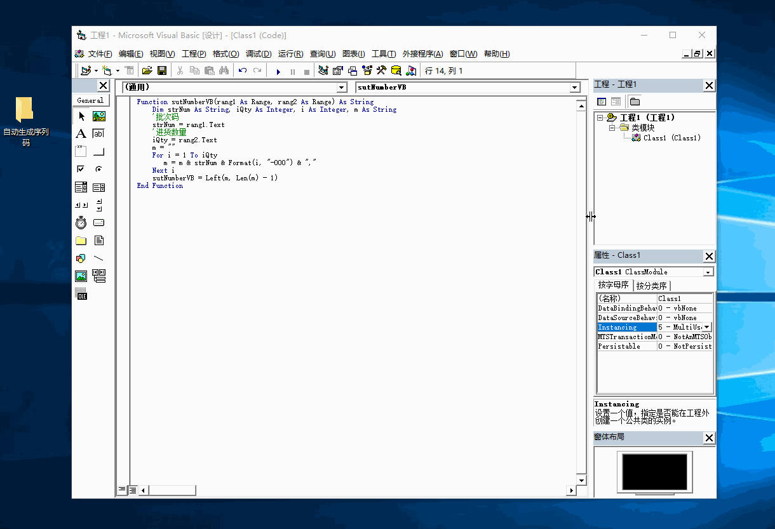Open the (通用) object dropdown in the code window
The width and height of the screenshot is (775, 529).
pyautogui.click(x=342, y=88)
